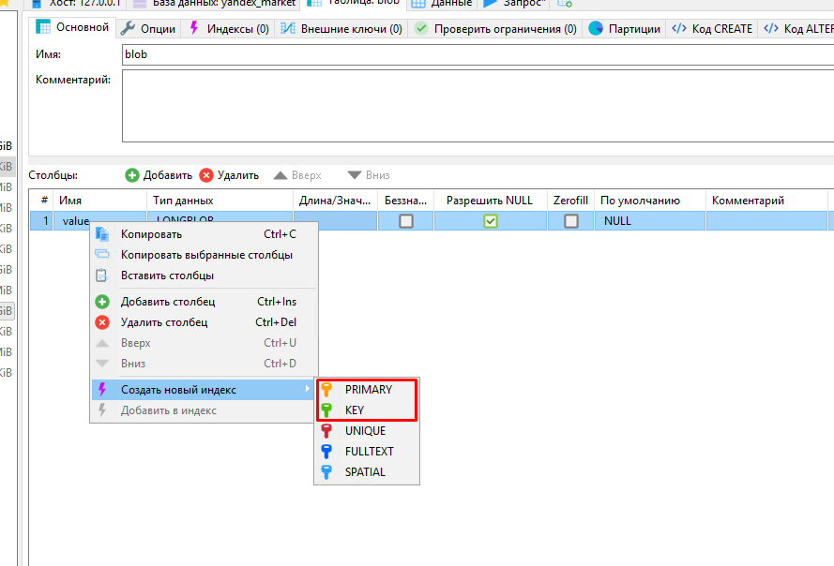
Task: Toggle the Беззнаковое checkbox for value
Action: click(406, 220)
